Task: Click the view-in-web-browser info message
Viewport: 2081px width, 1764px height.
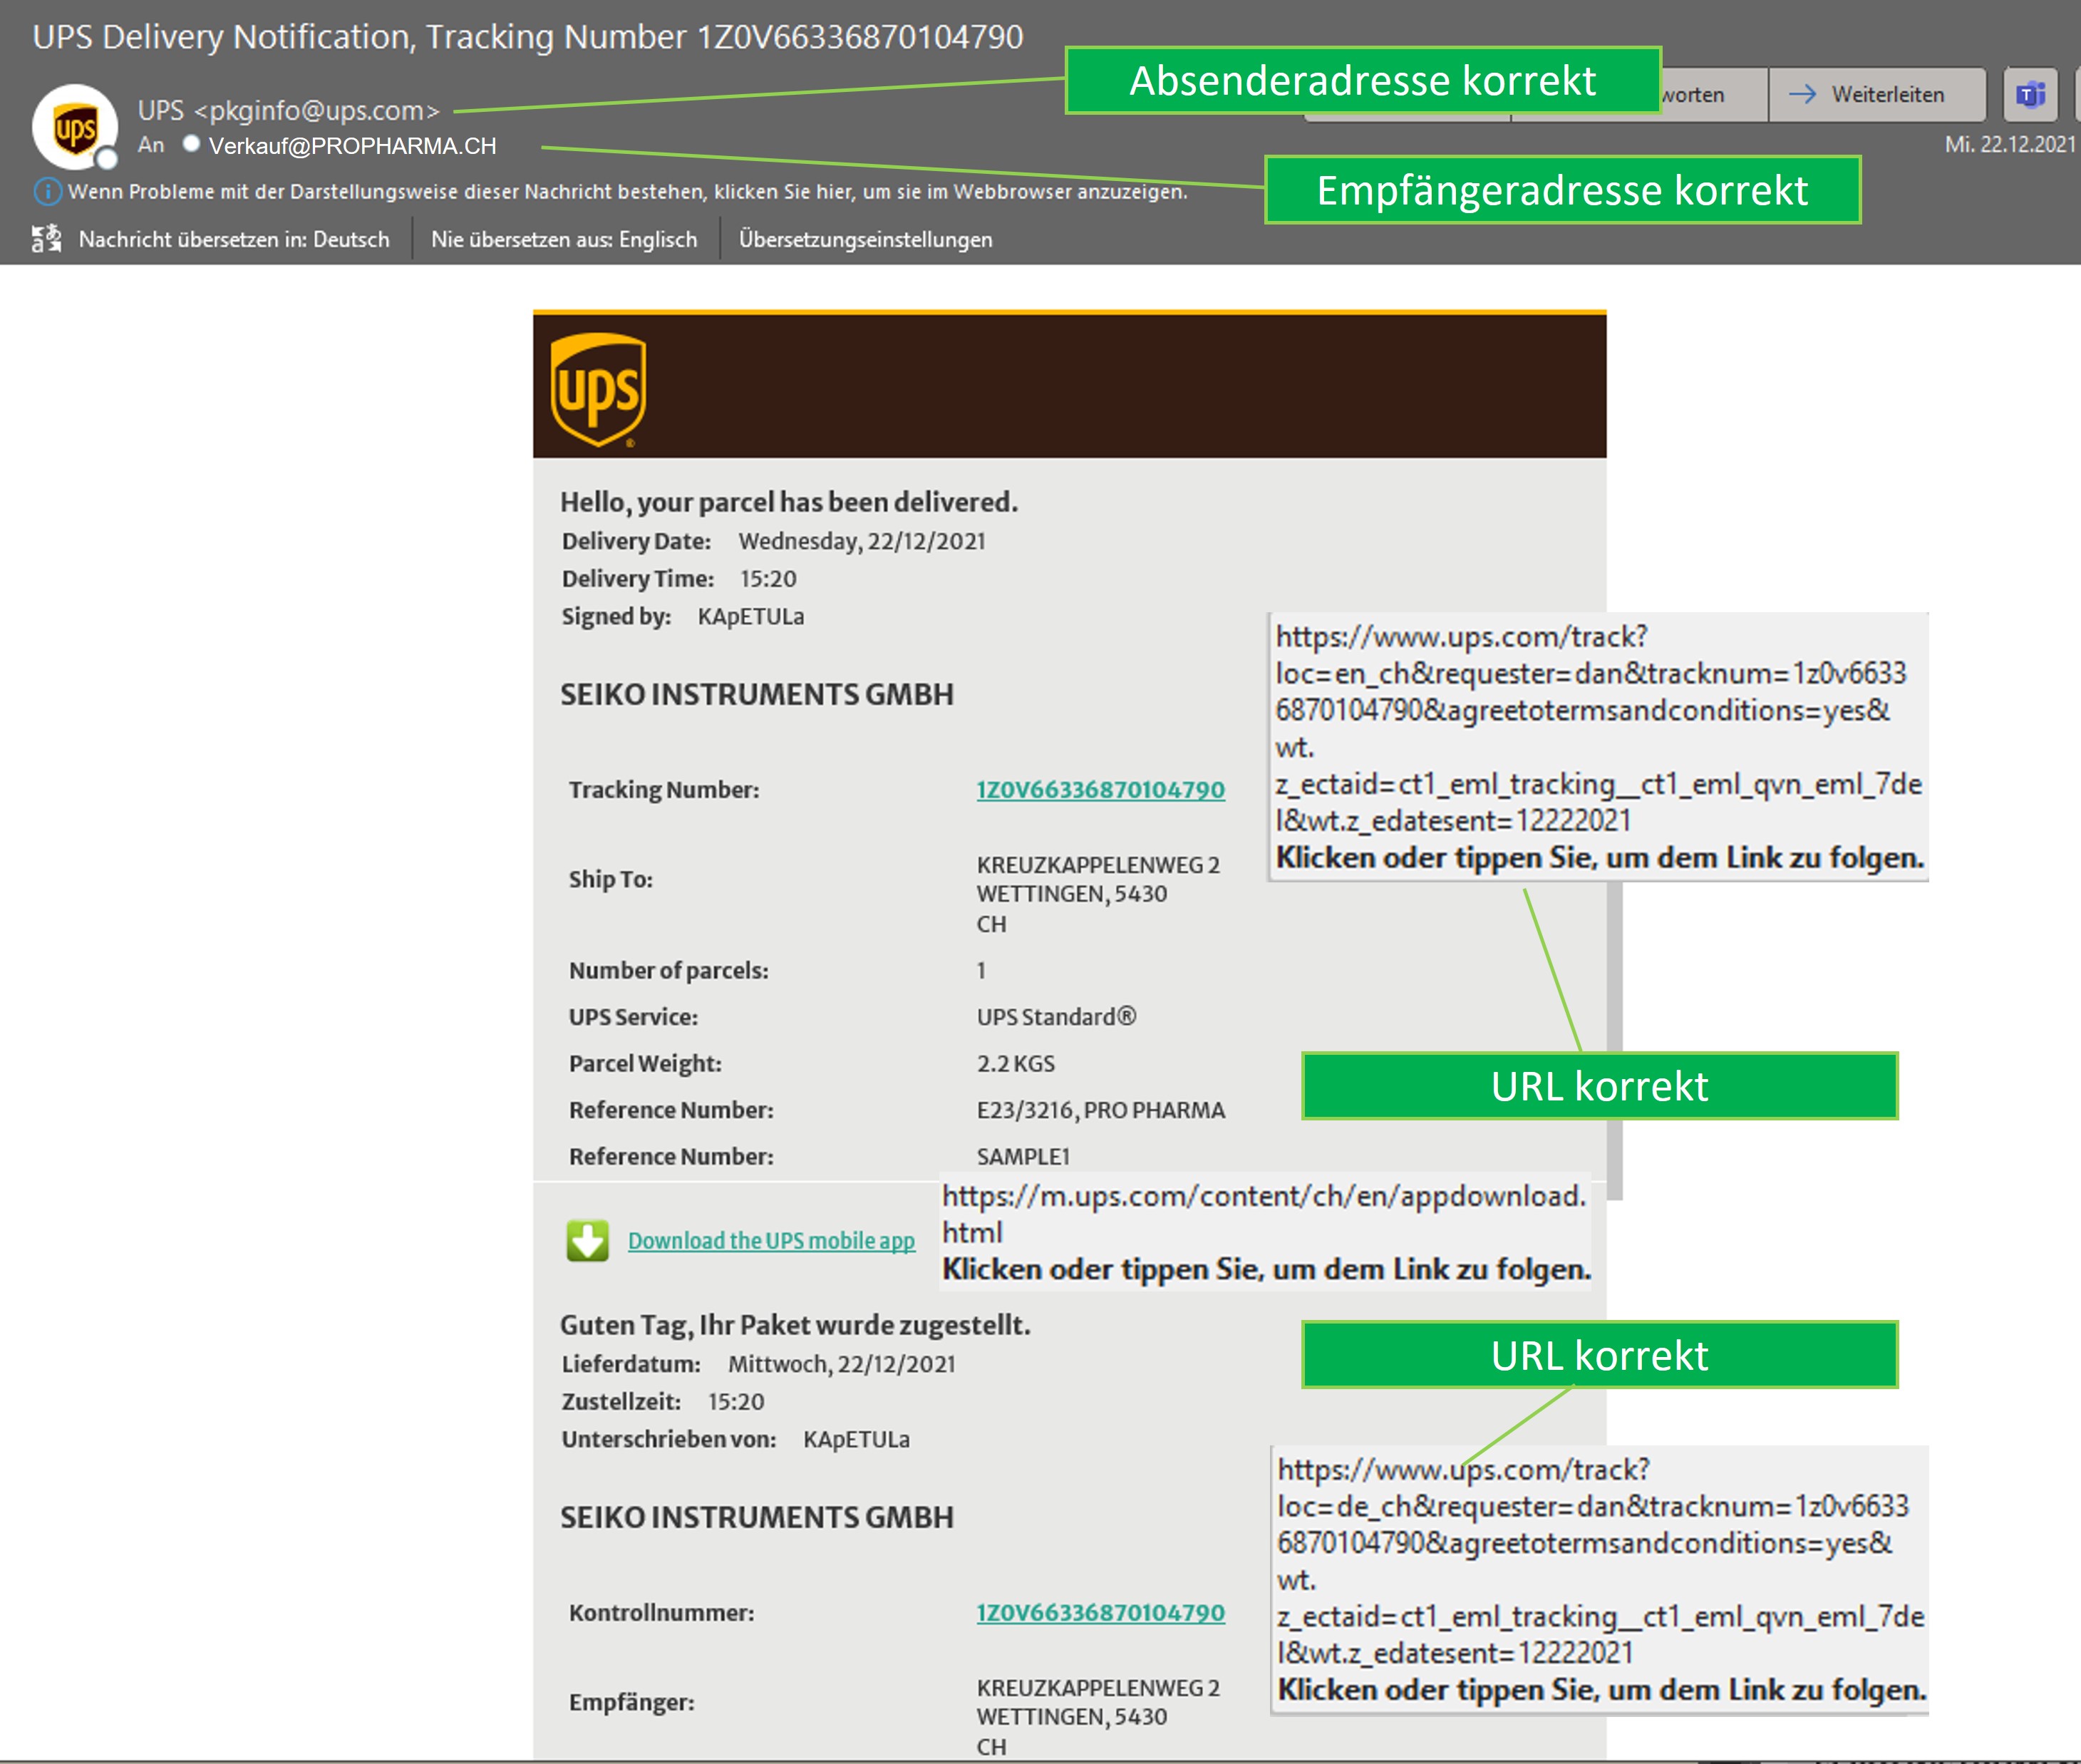Action: 627,191
